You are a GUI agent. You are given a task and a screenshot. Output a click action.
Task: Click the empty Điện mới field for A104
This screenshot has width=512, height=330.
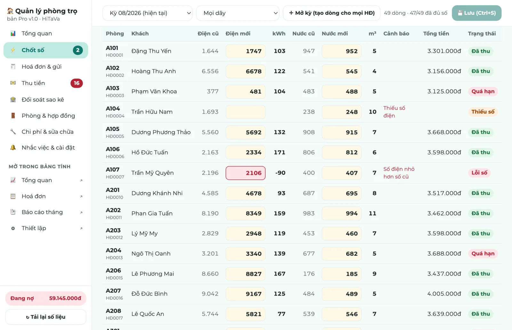pos(245,112)
